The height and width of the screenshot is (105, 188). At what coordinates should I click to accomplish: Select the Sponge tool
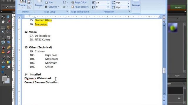point(3,72)
